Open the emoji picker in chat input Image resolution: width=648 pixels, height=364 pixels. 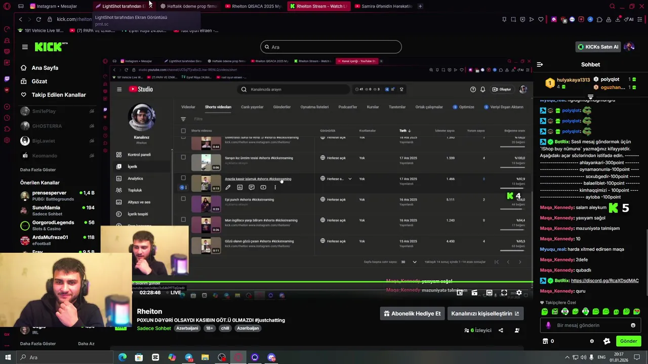click(633, 325)
